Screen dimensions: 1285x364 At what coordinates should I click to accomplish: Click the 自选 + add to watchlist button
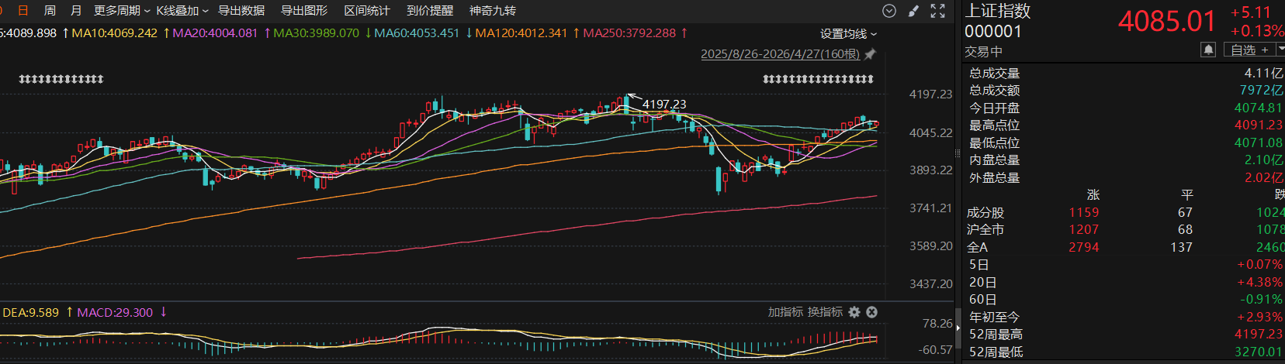point(1249,50)
